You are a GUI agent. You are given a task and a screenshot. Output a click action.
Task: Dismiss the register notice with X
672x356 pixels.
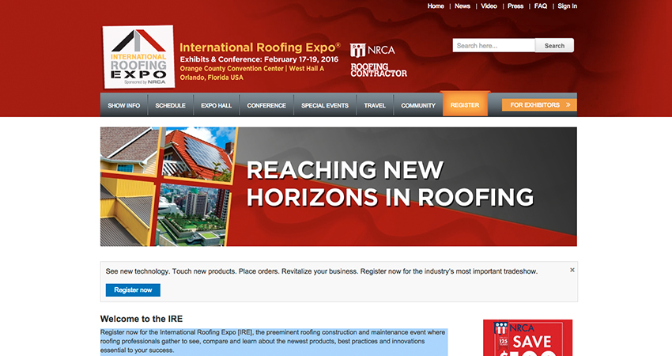pos(572,271)
